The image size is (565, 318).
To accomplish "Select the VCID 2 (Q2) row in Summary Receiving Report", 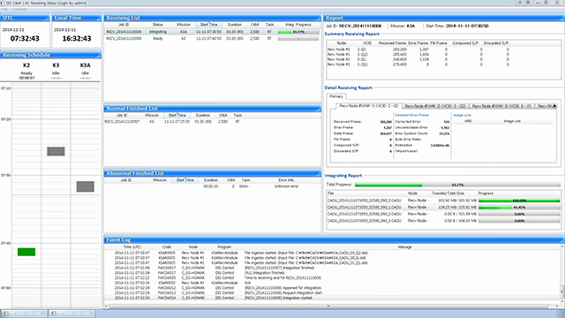I will tap(443, 49).
